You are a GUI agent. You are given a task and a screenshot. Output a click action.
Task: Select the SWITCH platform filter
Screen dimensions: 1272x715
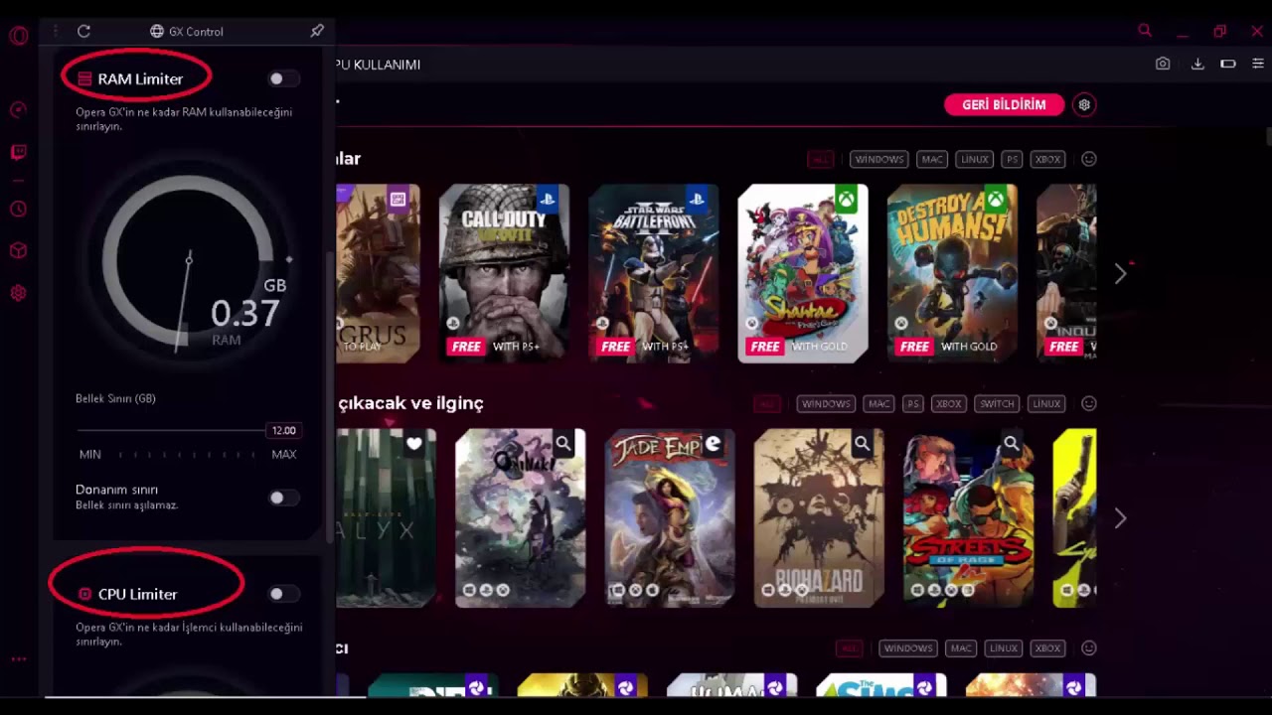997,404
